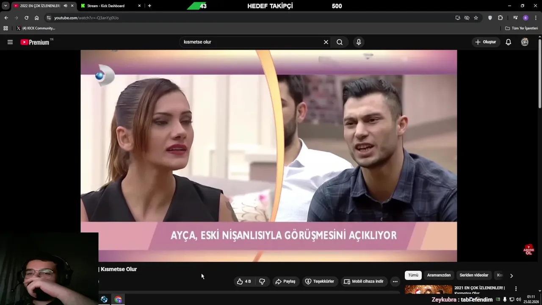The image size is (542, 305).
Task: Expand the Oluştur create menu
Action: [485, 42]
